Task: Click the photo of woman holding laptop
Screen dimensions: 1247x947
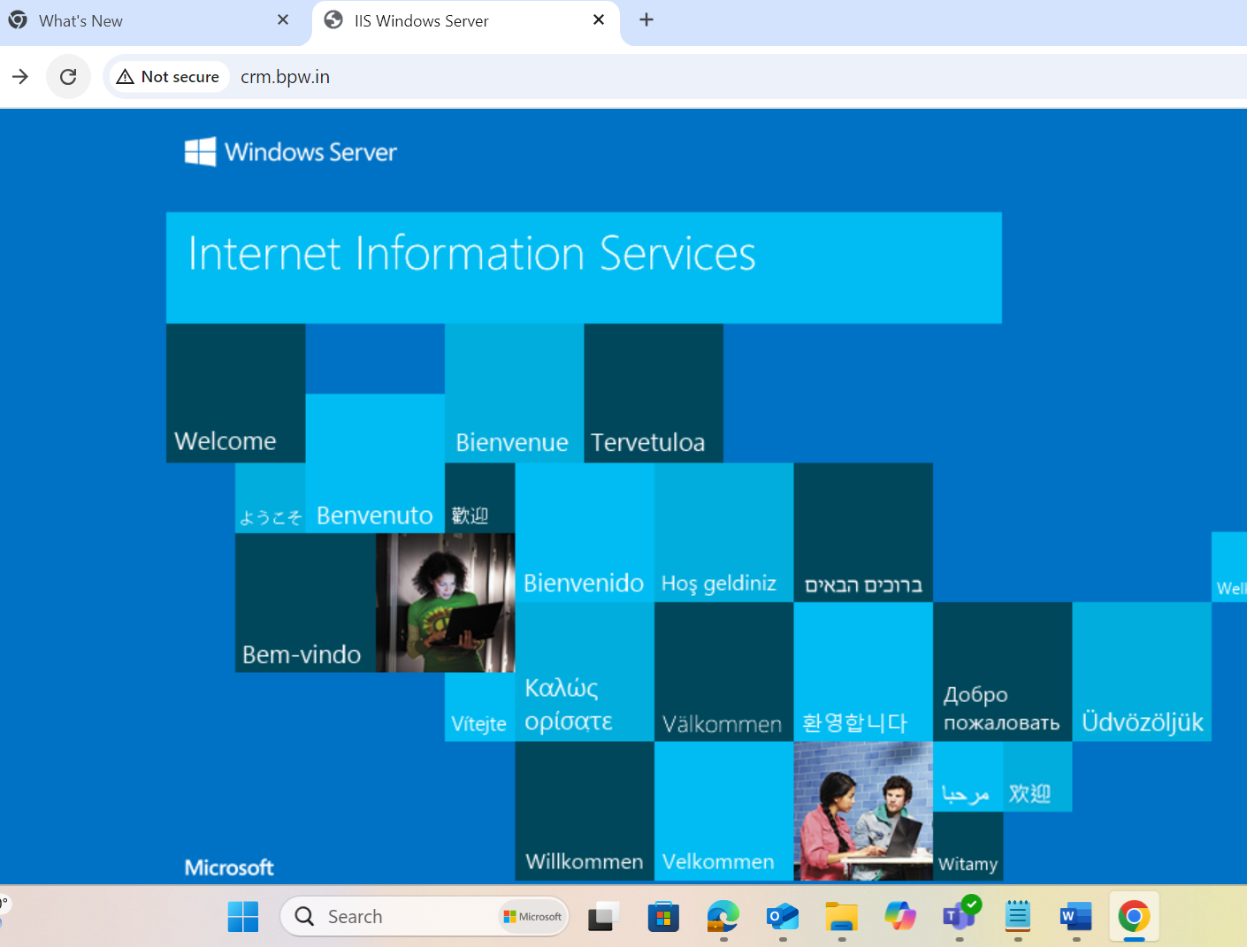Action: 445,603
